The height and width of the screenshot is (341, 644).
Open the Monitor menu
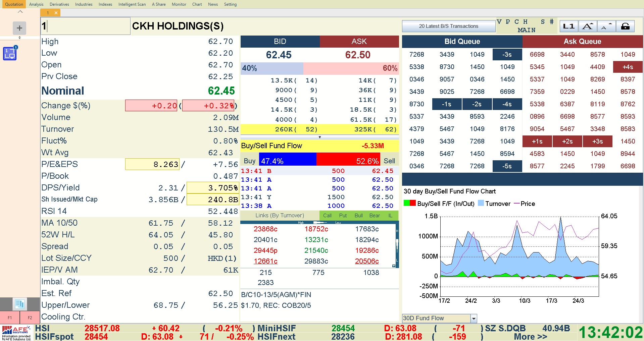point(179,4)
